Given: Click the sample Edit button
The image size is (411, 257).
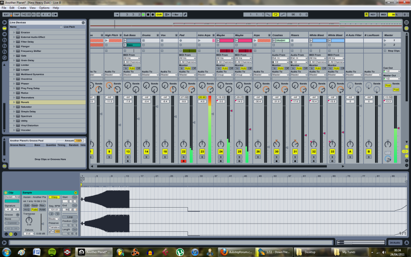Looking at the screenshot, I should point(27,206).
